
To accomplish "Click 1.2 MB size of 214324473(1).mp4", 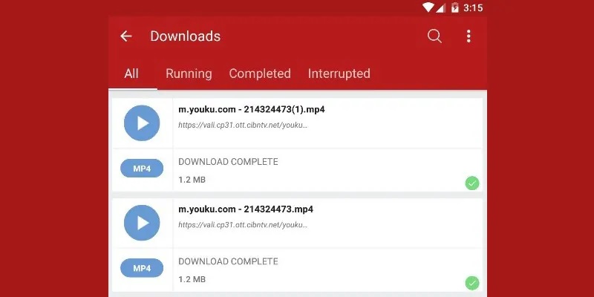I will click(x=192, y=180).
